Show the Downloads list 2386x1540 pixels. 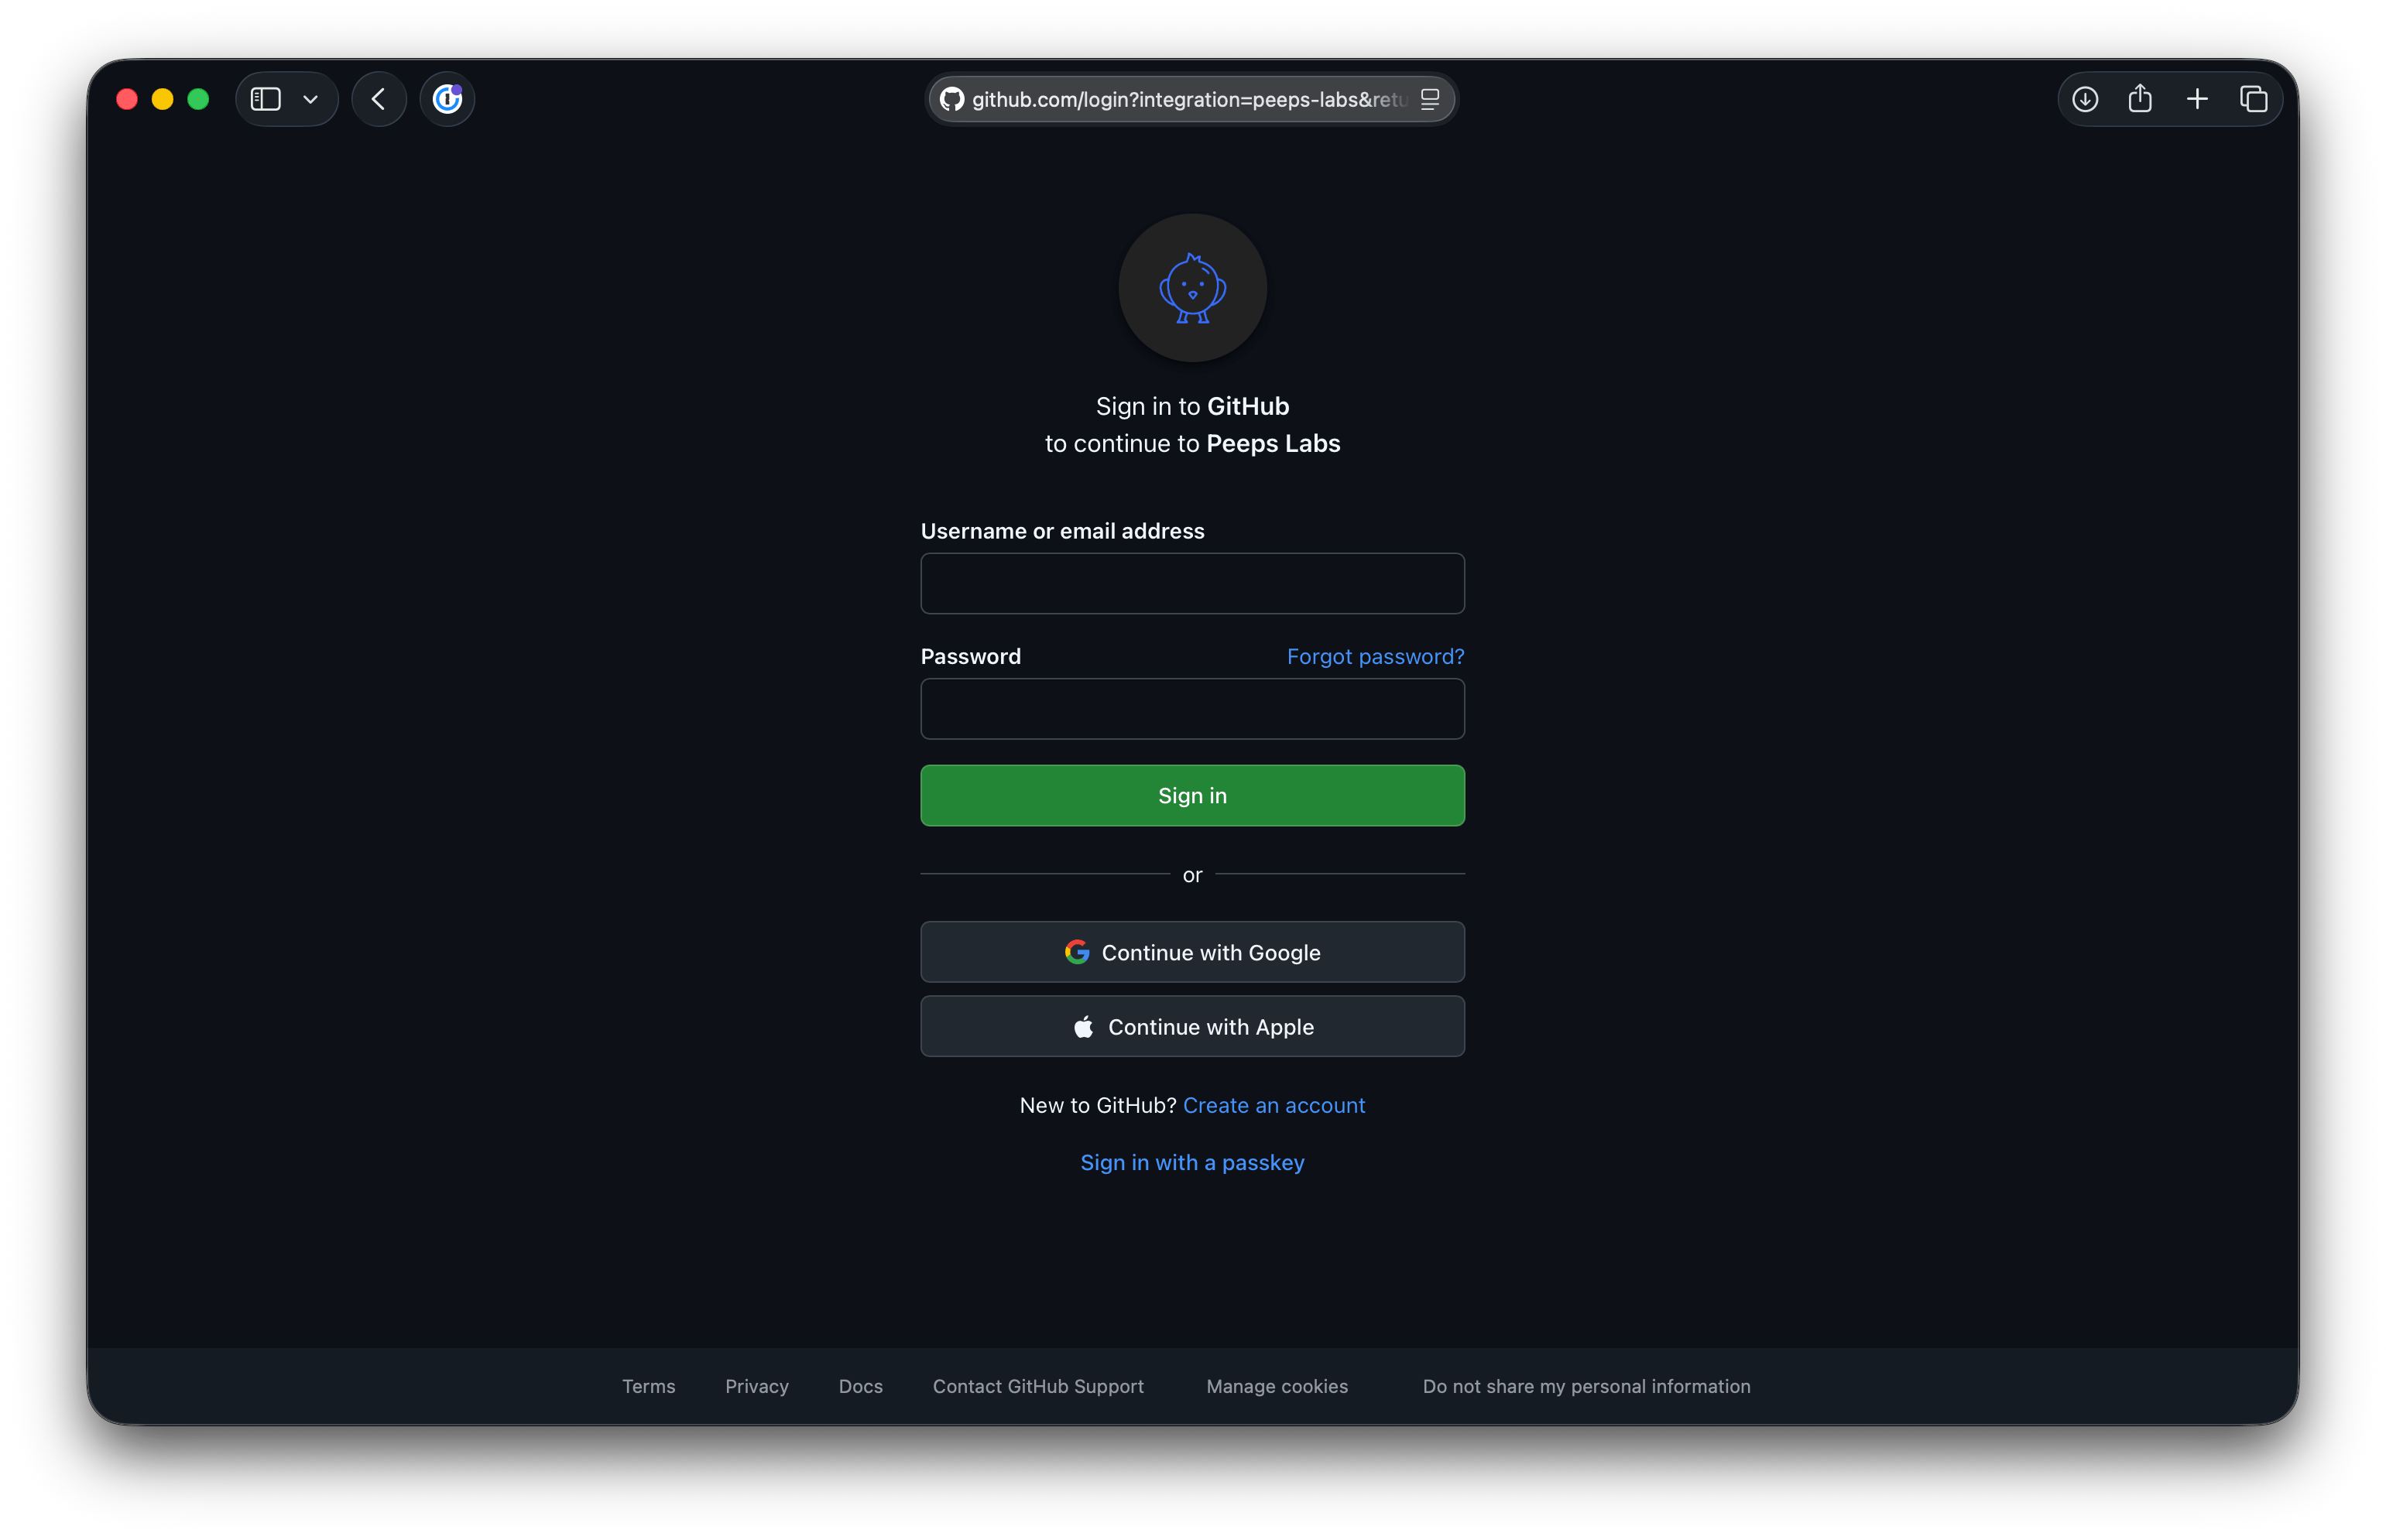(2085, 99)
